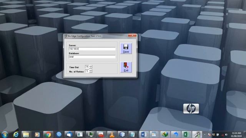This screenshot has height=138, width=246.
Task: Select Biz Edge wrench icon in taskbar
Action: (x=197, y=135)
